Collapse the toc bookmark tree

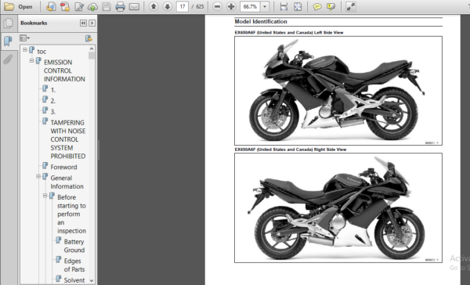pyautogui.click(x=25, y=50)
